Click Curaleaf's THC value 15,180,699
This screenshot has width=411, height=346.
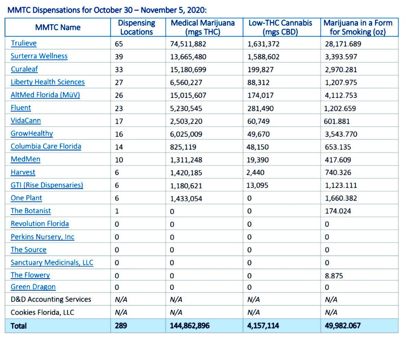(188, 70)
